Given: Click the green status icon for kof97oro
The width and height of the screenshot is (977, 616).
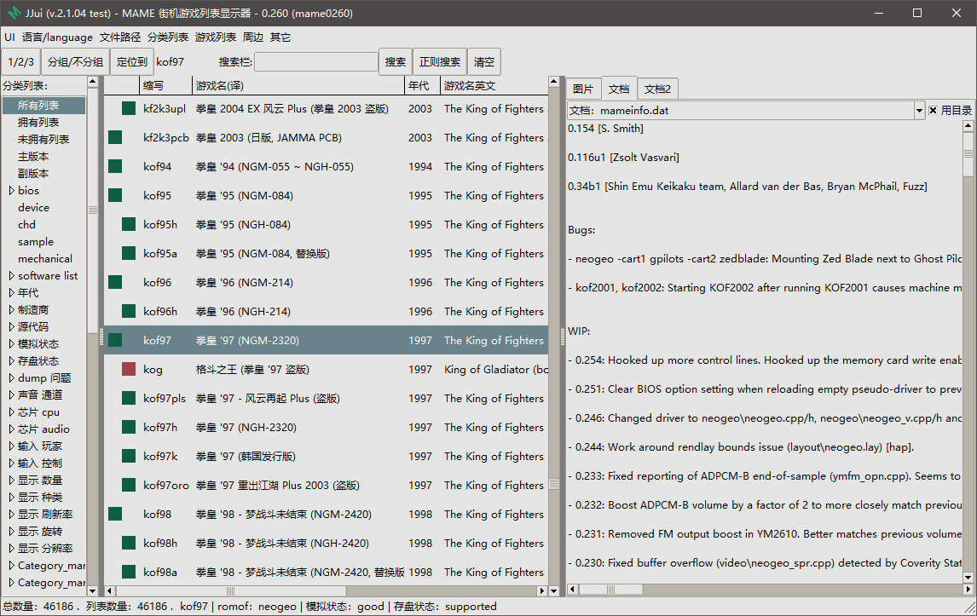Looking at the screenshot, I should coord(129,485).
